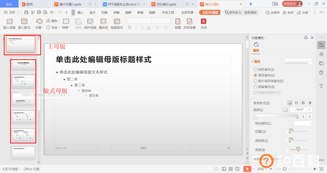Switch to Normal view icon in status bar
327x173 pixels.
point(224,169)
